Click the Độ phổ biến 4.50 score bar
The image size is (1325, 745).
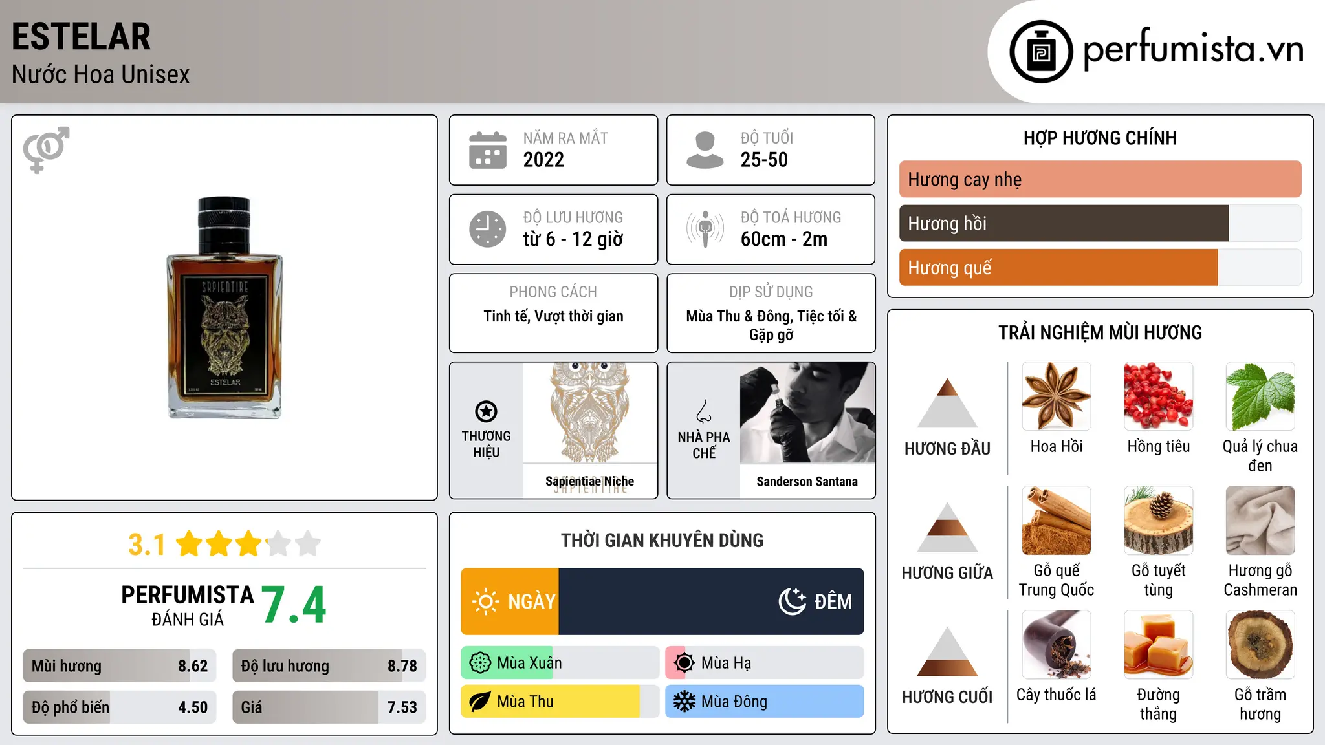tap(120, 707)
